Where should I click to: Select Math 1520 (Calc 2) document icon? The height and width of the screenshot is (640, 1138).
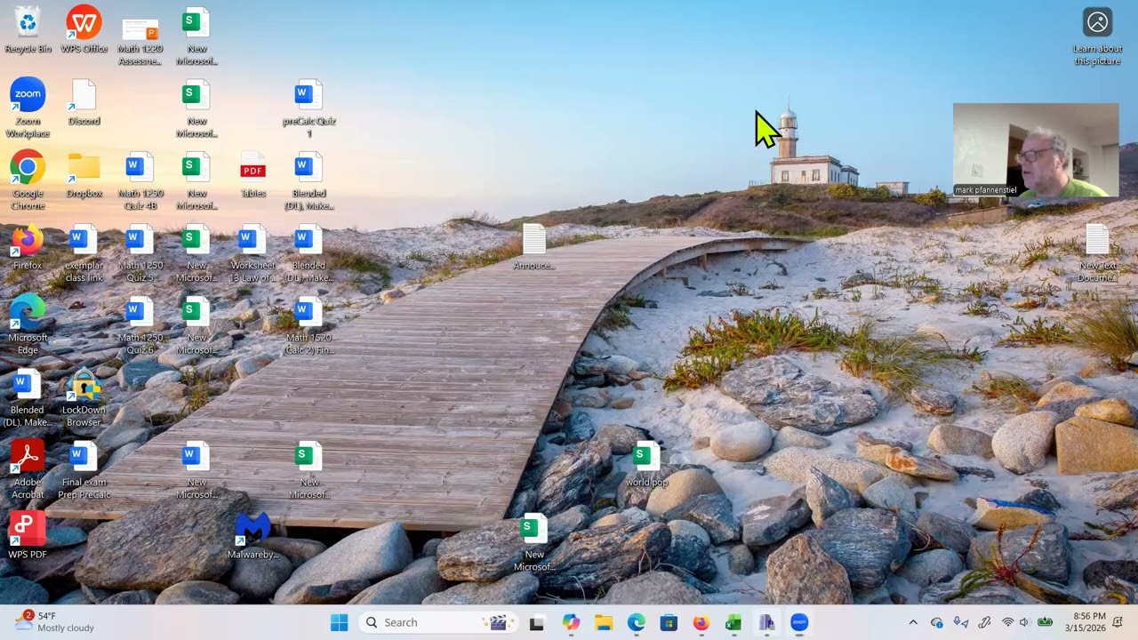click(x=309, y=325)
